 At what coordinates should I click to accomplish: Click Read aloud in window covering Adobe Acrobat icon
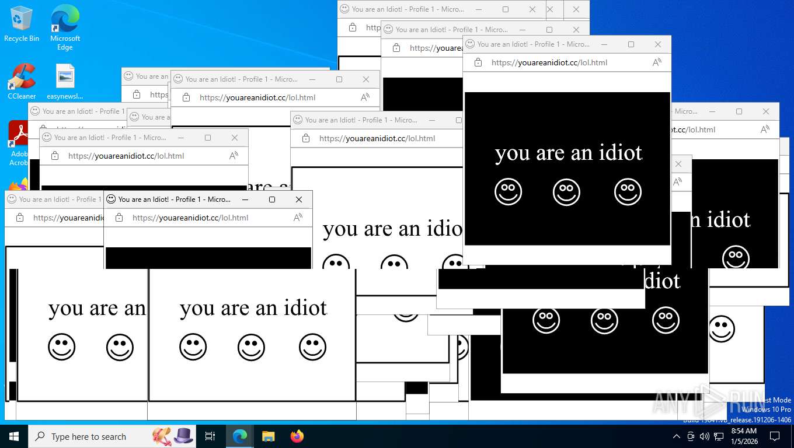[x=234, y=156]
